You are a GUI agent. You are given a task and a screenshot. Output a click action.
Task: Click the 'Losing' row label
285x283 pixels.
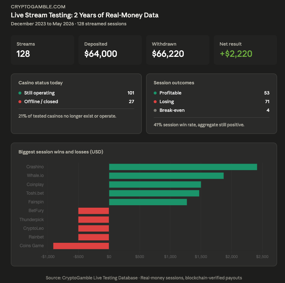[167, 101]
